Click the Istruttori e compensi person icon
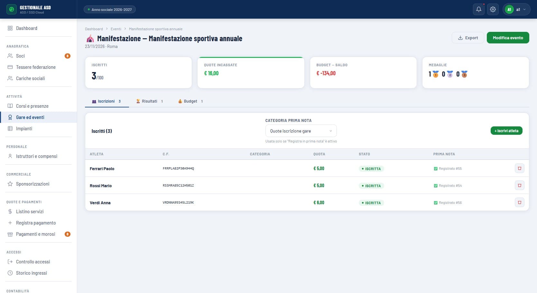 10,156
